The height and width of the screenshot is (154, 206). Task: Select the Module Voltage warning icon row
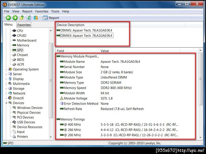(61, 98)
